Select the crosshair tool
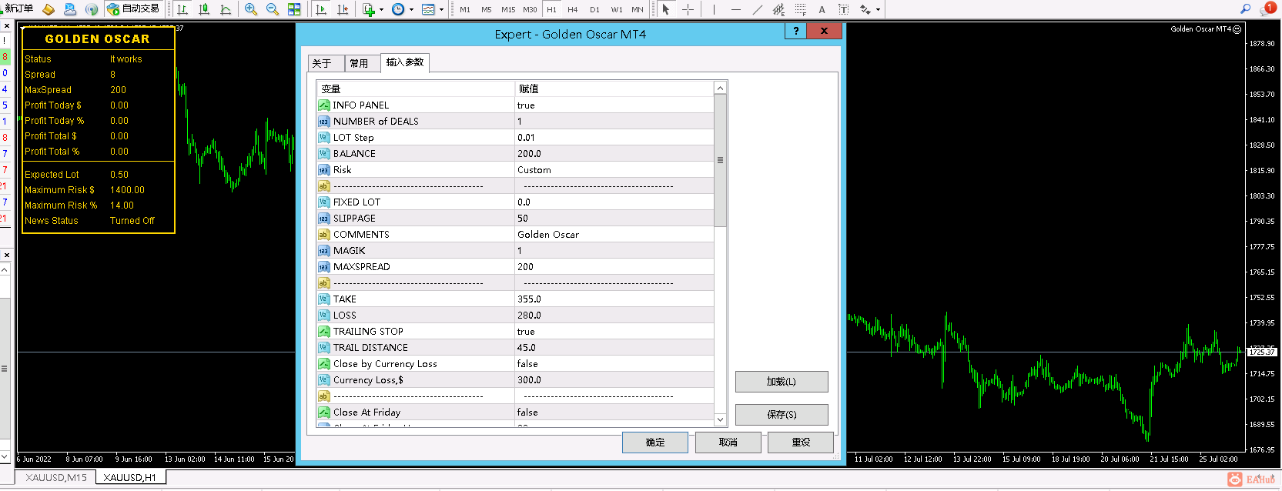Screen dimensions: 1282x491 (x=688, y=9)
